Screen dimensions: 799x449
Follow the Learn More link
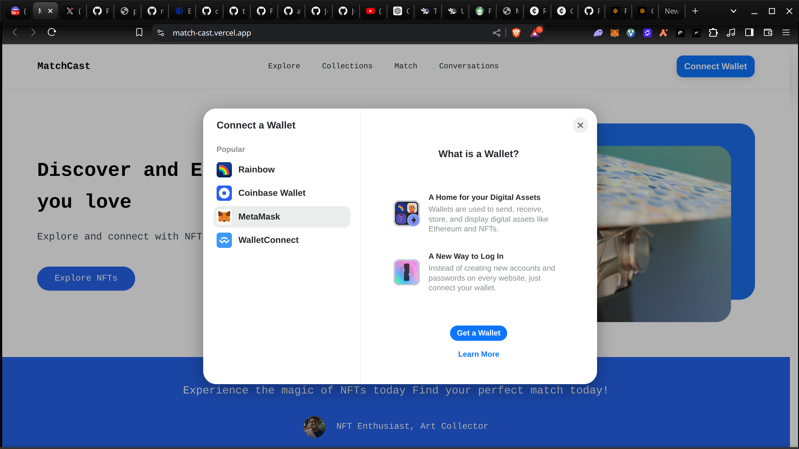click(478, 354)
